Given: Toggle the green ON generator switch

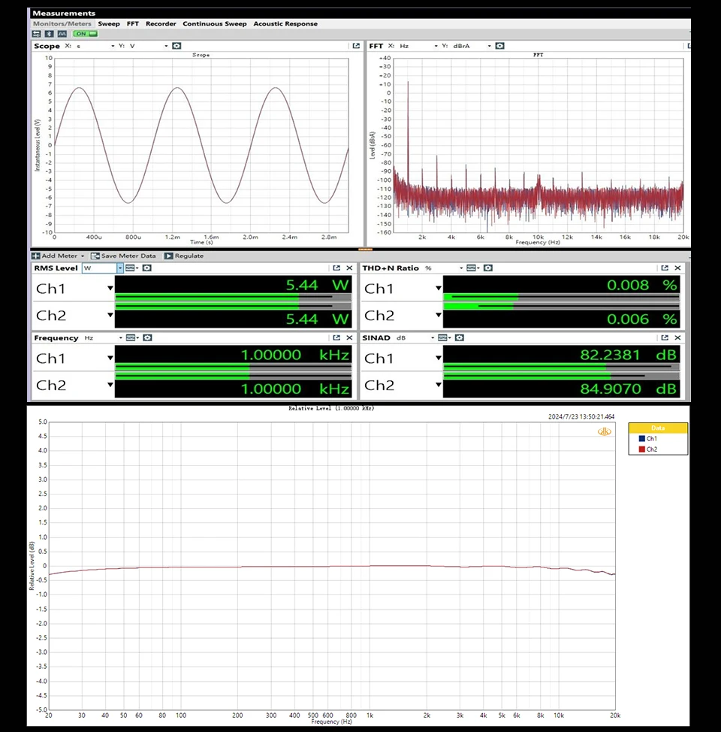Looking at the screenshot, I should point(86,34).
